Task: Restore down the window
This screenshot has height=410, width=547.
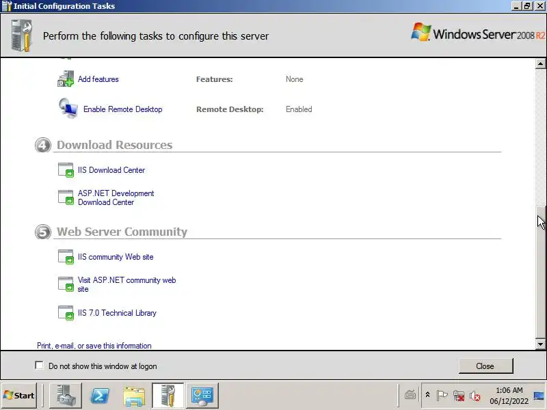Action: coord(527,6)
